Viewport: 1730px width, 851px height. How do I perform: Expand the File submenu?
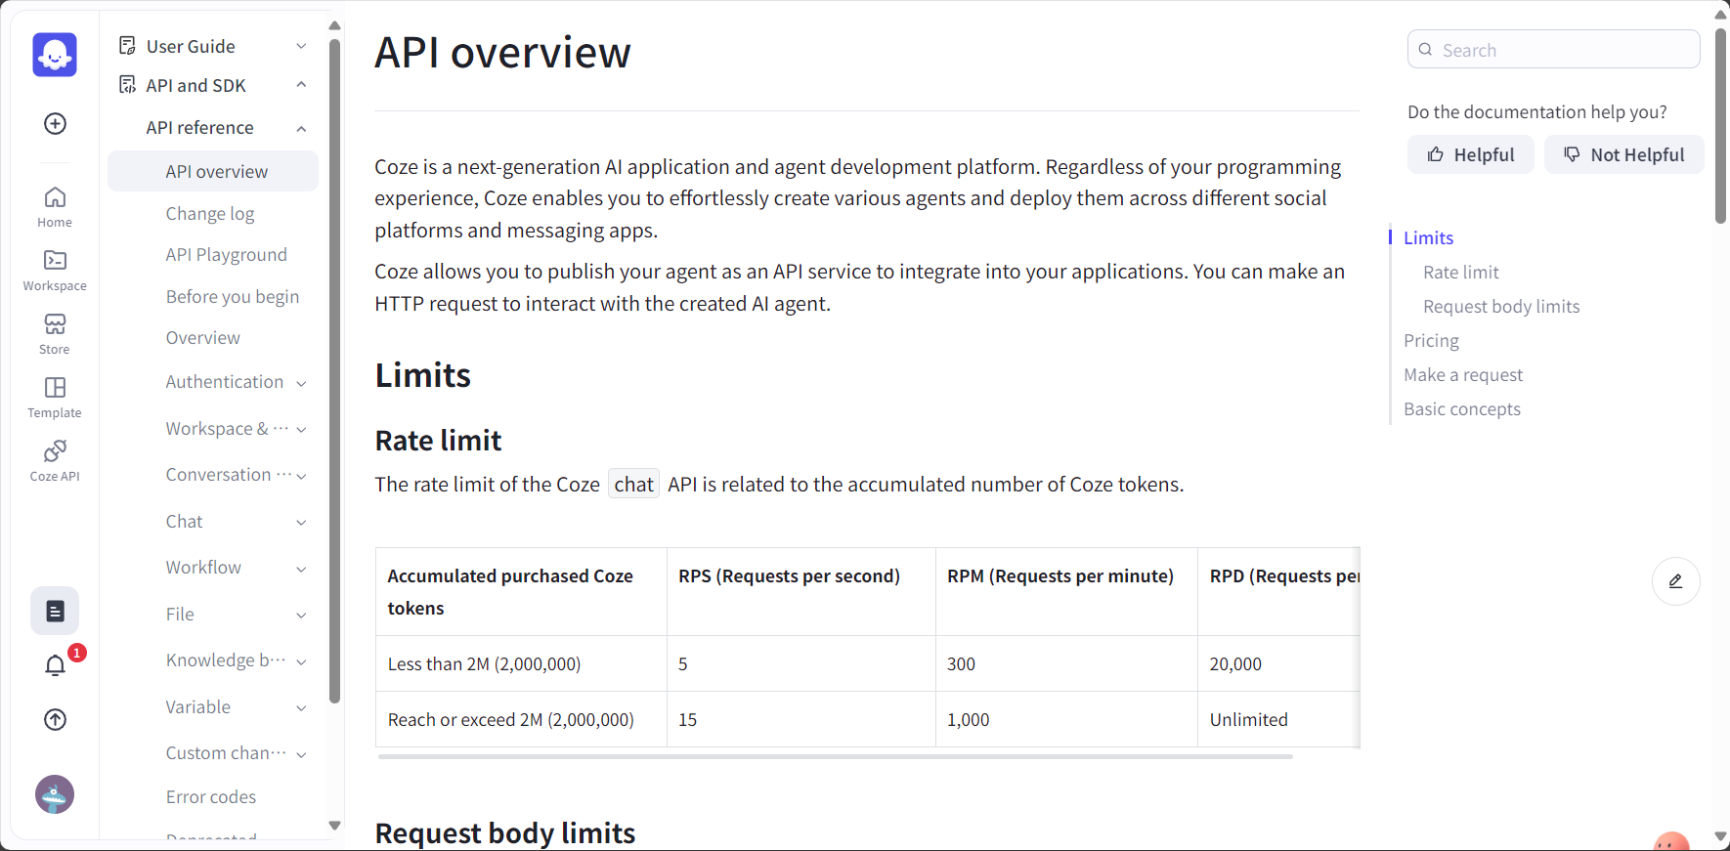coord(301,616)
